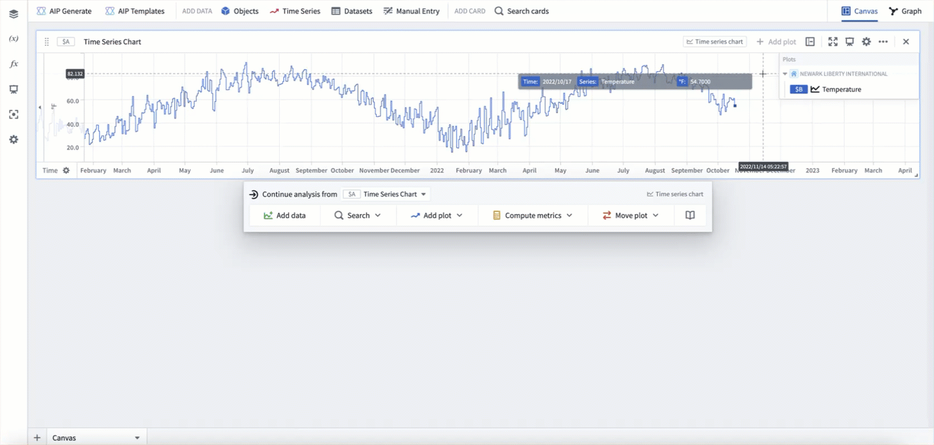Click the Add data button

285,216
